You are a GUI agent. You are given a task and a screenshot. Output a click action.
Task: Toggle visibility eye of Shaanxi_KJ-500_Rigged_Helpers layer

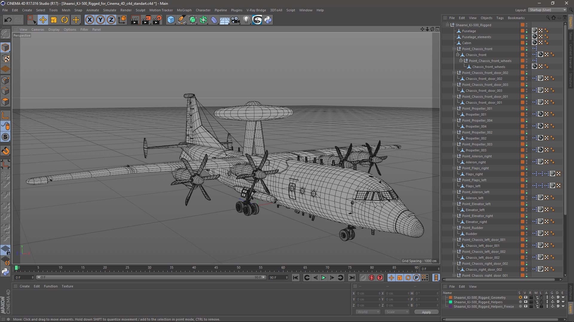click(526, 302)
